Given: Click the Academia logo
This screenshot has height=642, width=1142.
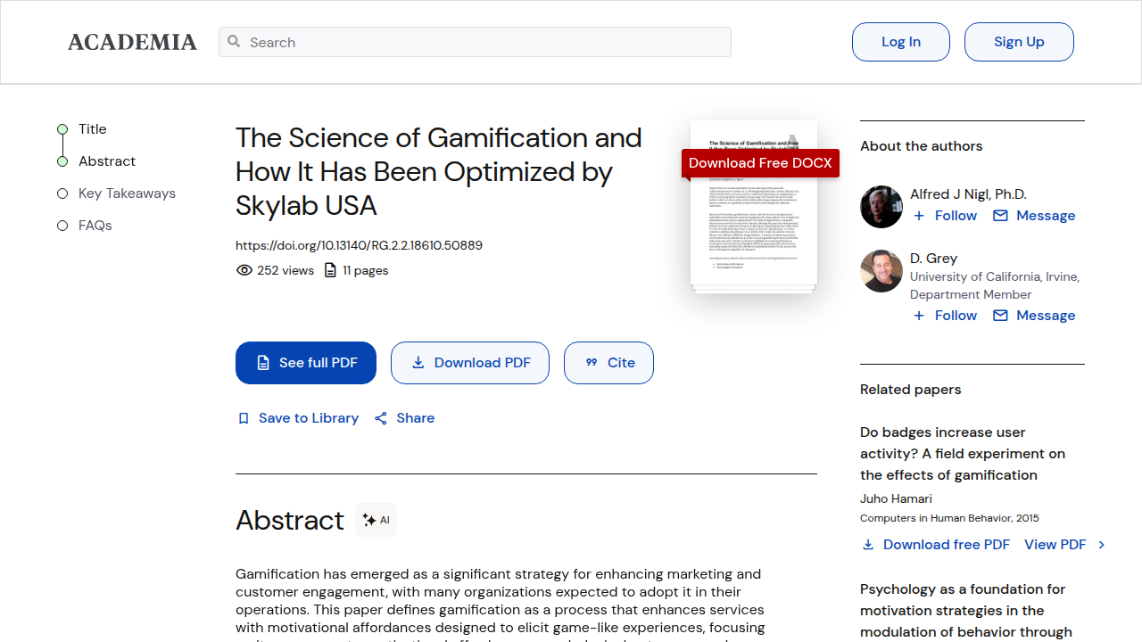Looking at the screenshot, I should (x=132, y=42).
